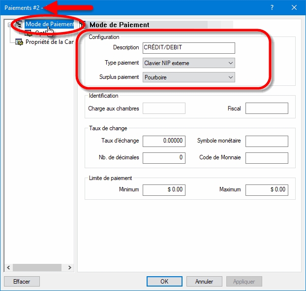Click the Mode de Paiement tree icon

(19, 24)
